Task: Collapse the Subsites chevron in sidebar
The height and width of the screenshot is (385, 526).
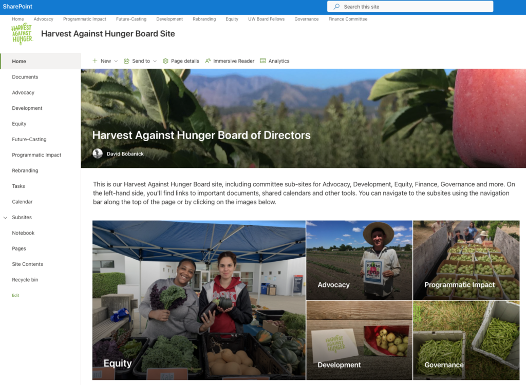Action: 5,217
